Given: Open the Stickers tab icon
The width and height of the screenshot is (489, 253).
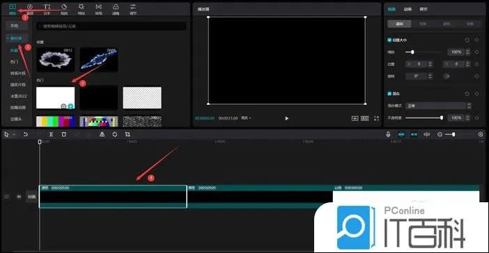Looking at the screenshot, I should pyautogui.click(x=64, y=9).
